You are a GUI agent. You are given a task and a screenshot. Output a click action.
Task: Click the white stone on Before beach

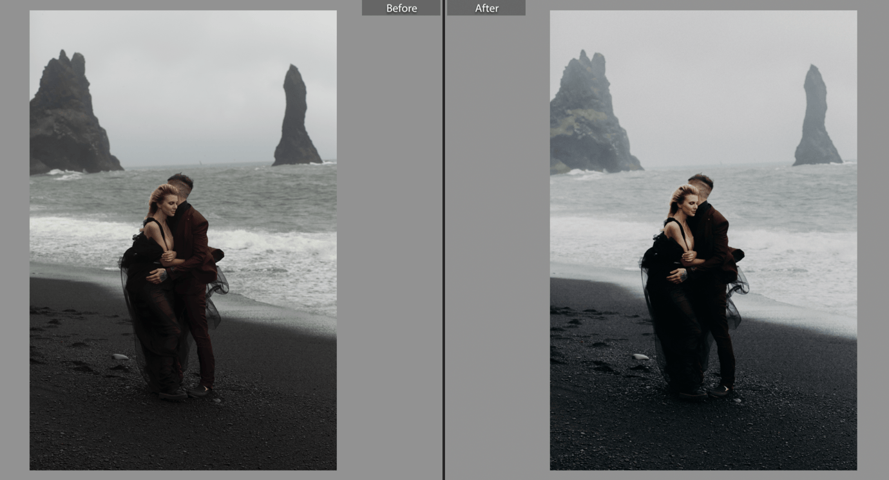pos(120,356)
